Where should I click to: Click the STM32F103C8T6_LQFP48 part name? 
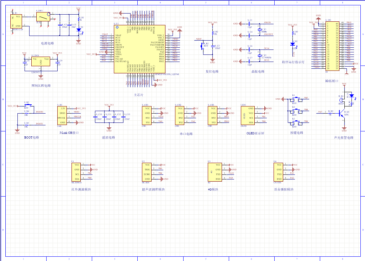167,74
